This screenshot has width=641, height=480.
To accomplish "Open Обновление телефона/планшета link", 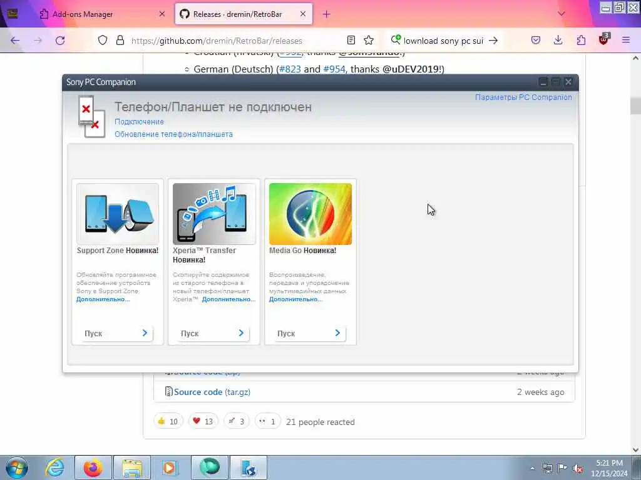I will coord(173,134).
